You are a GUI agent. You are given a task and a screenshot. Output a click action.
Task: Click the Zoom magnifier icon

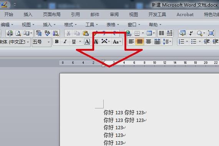199,33
